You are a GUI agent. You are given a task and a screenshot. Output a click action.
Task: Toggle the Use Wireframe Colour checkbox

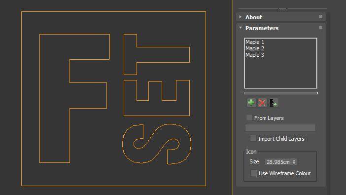click(254, 173)
